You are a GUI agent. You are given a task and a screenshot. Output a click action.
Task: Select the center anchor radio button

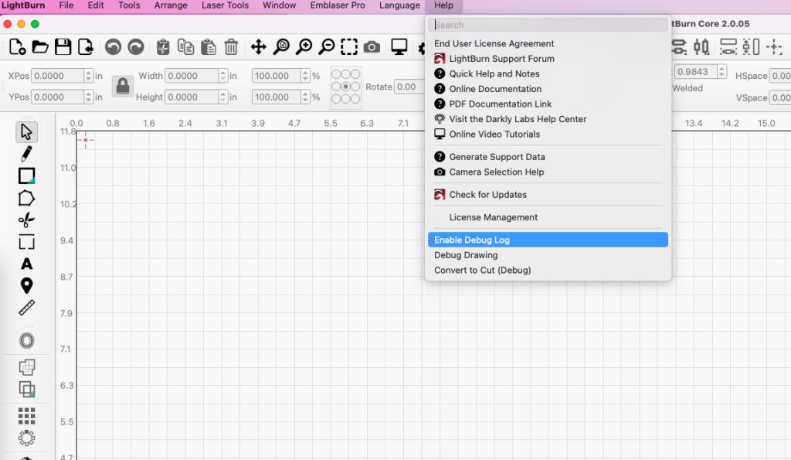(x=345, y=87)
